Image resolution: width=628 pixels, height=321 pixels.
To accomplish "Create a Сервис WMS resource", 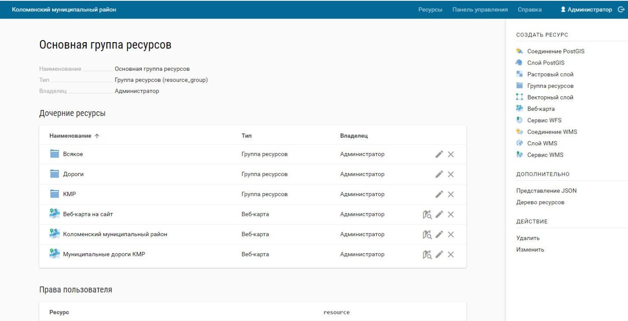I will 545,155.
